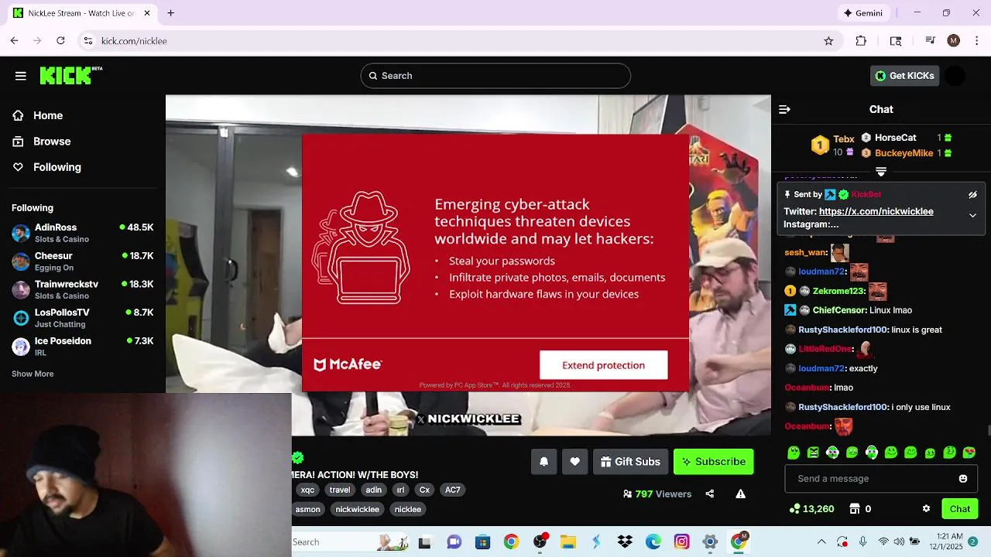991x557 pixels.
Task: Click the Gemini button in Chrome
Action: 866,13
